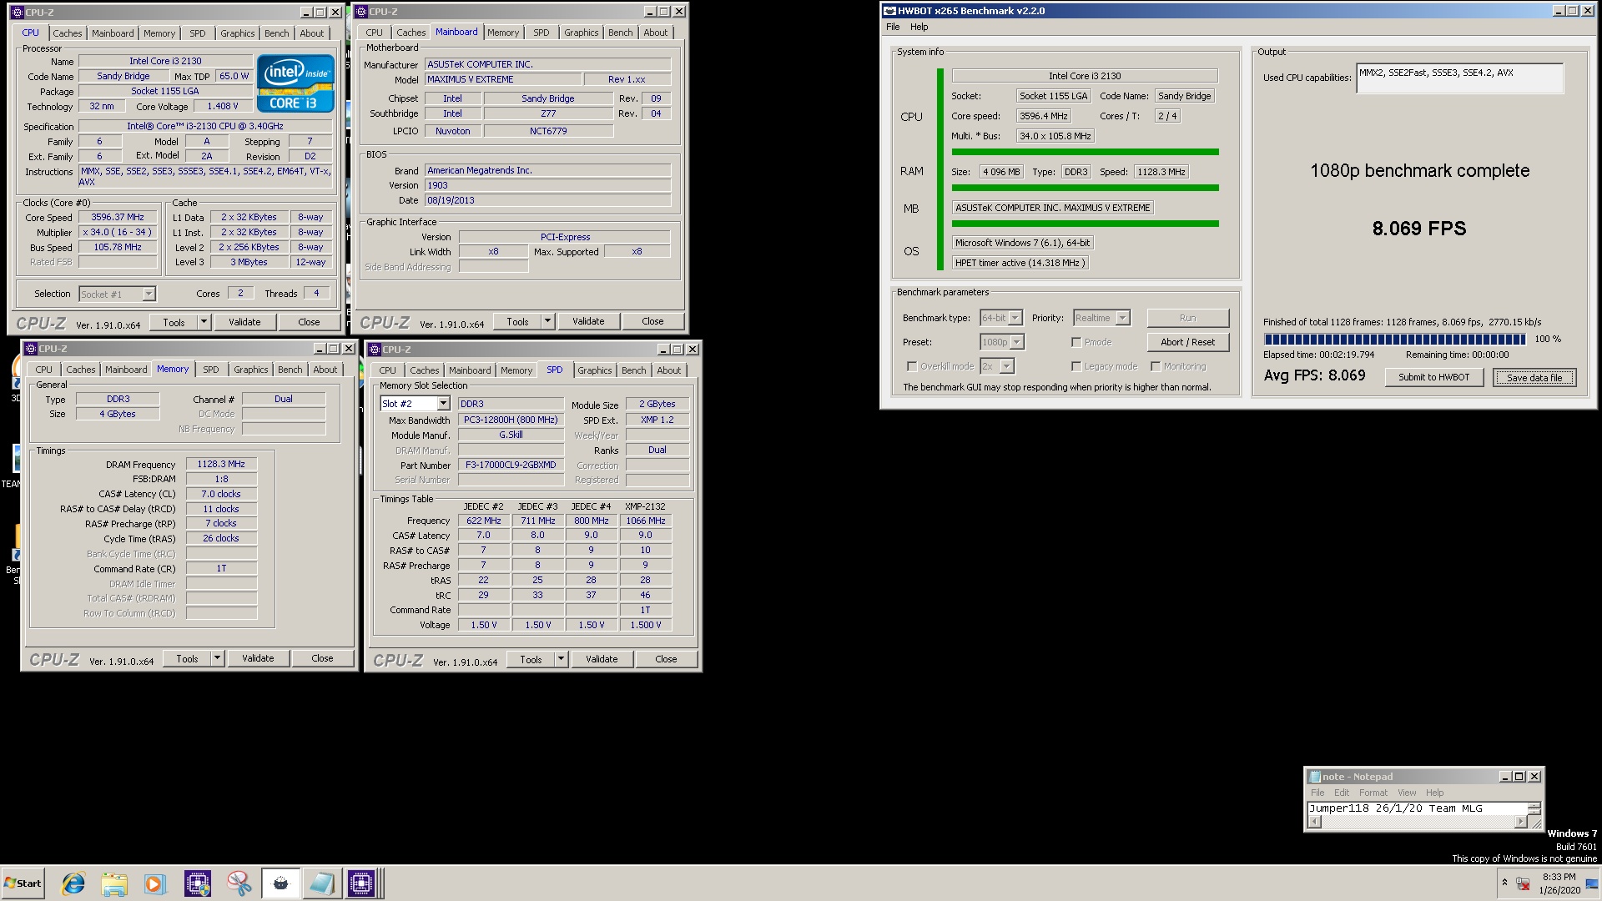Toggle the Legacy mode checkbox
The width and height of the screenshot is (1602, 901).
click(x=1076, y=366)
